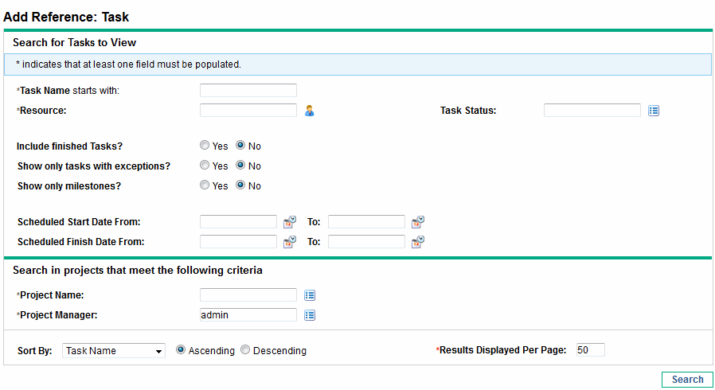Focus the Resource text field
This screenshot has width=715, height=390.
tap(248, 111)
